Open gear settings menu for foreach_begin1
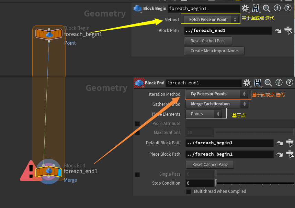 click(x=245, y=8)
